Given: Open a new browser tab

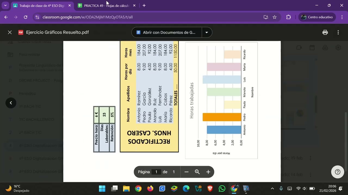Looking at the screenshot, I should (x=144, y=5).
